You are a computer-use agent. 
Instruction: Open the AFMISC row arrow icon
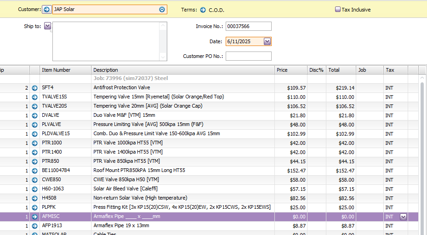click(x=34, y=217)
